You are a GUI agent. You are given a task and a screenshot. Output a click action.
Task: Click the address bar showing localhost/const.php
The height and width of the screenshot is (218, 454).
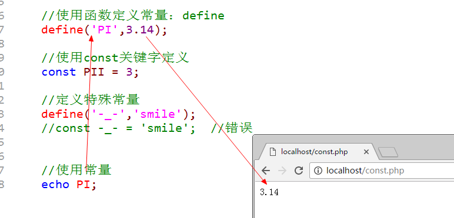382,171
